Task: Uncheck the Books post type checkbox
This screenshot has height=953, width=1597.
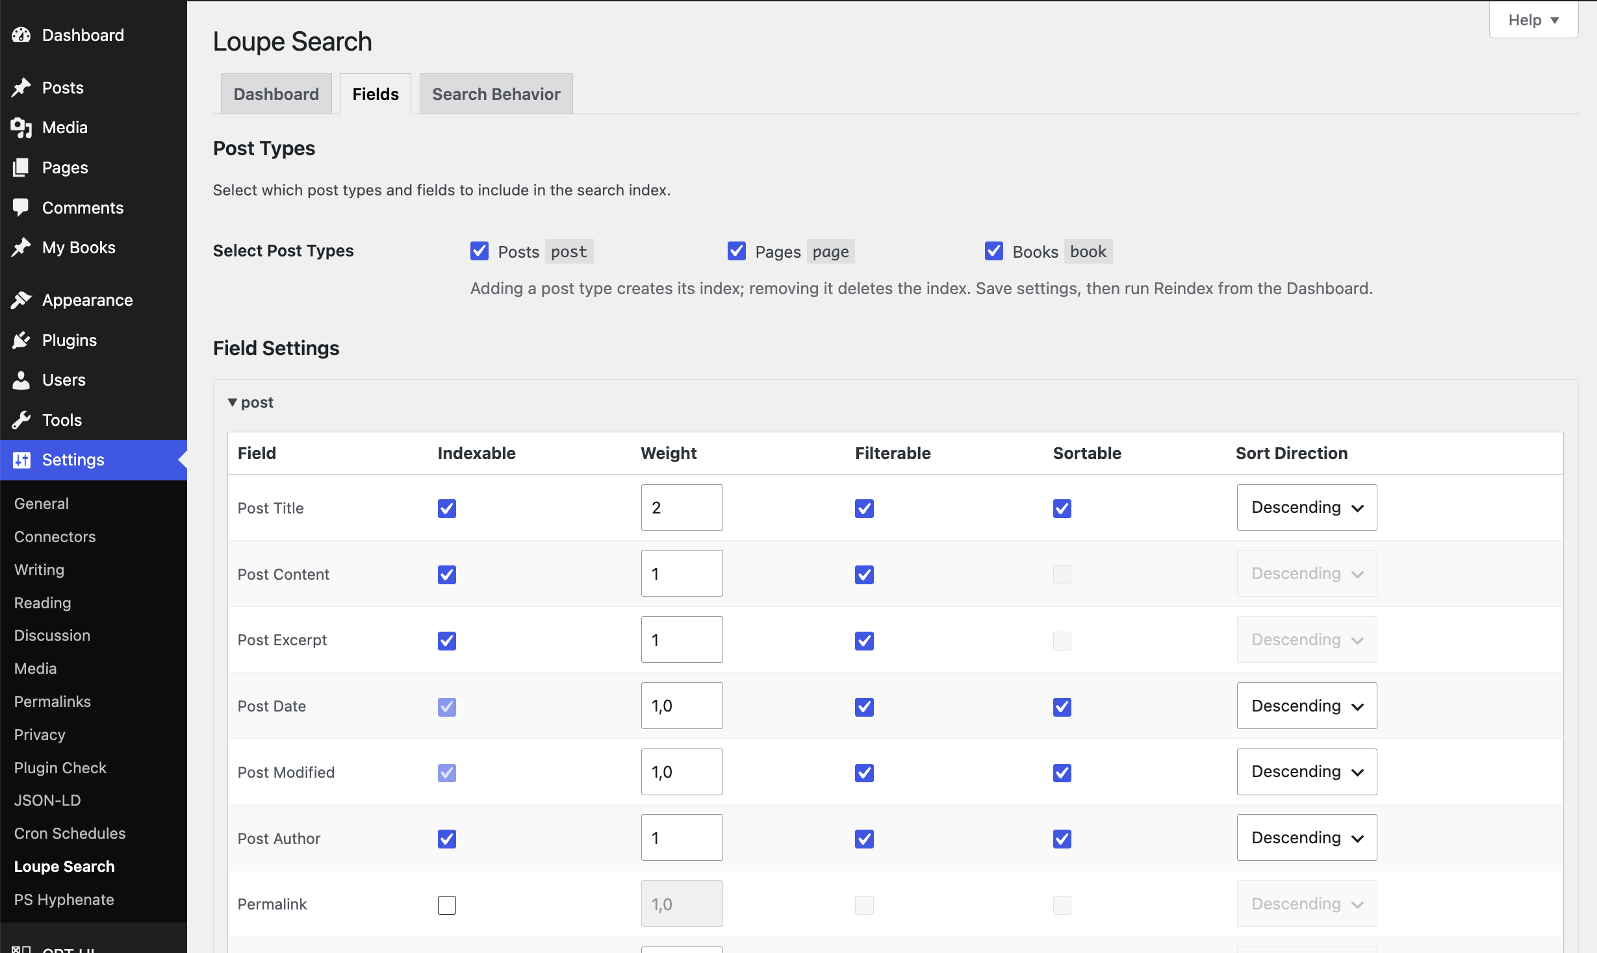Action: click(x=994, y=251)
